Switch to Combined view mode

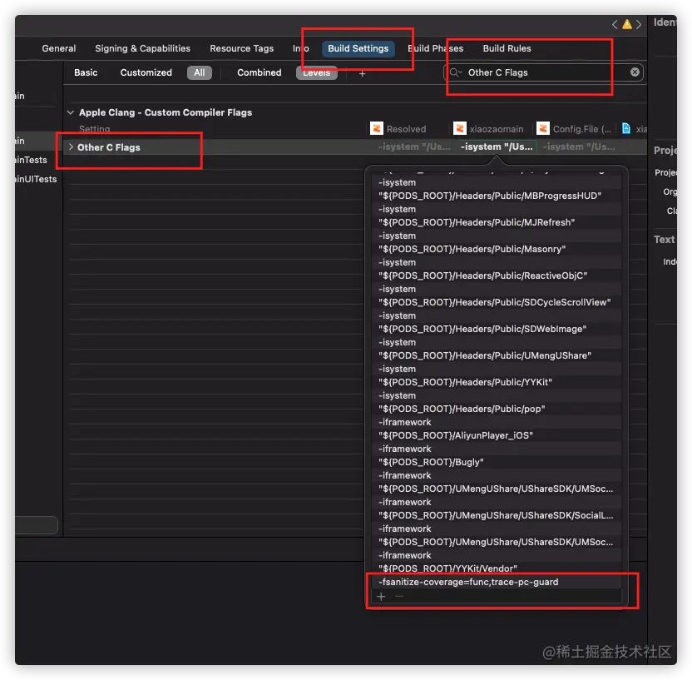[x=259, y=72]
